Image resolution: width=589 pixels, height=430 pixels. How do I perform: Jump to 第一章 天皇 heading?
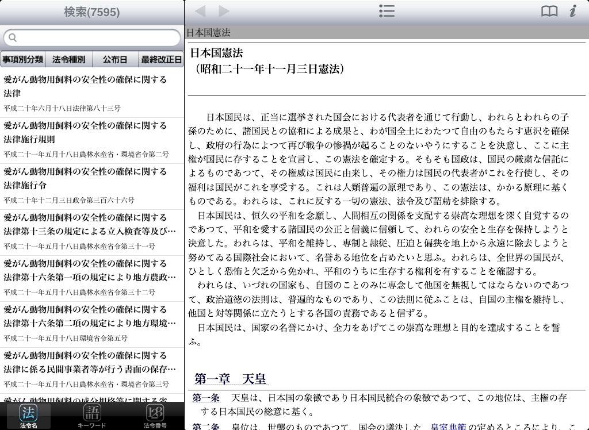point(230,379)
